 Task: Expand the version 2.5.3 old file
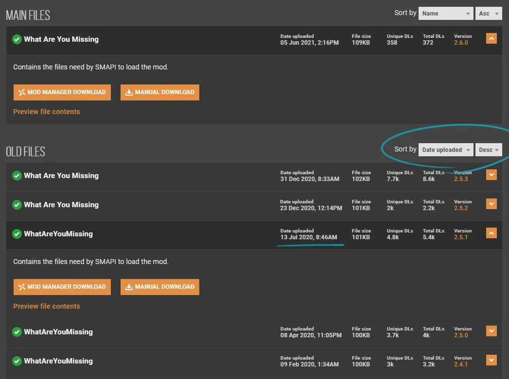coord(491,175)
